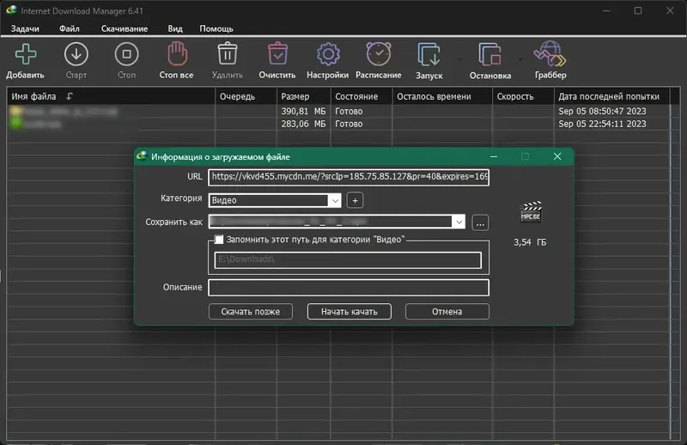The width and height of the screenshot is (687, 445).
Task: Sort by the Очередь column header
Action: click(246, 96)
